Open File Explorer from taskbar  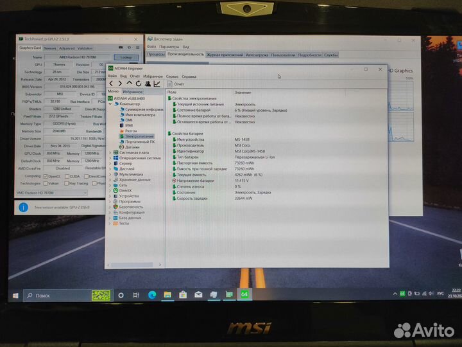click(167, 295)
